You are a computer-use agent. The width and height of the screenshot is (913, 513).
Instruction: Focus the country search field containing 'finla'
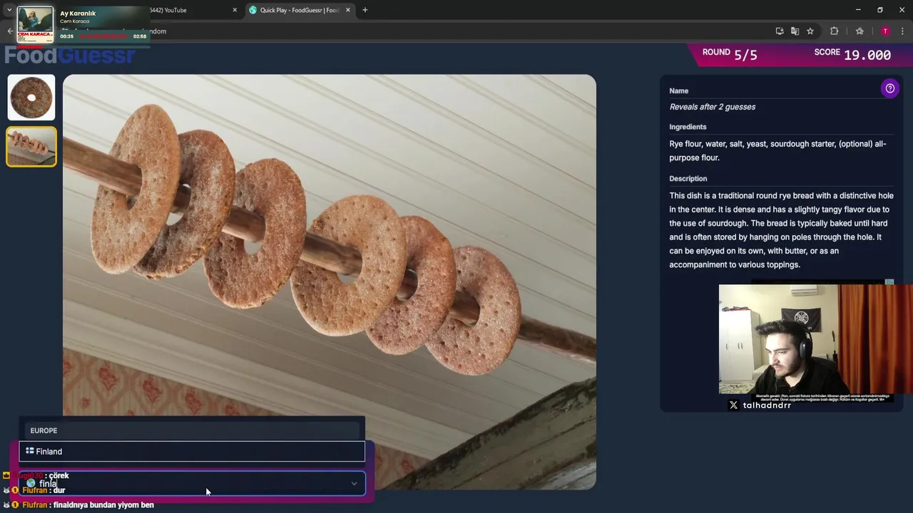coord(192,484)
